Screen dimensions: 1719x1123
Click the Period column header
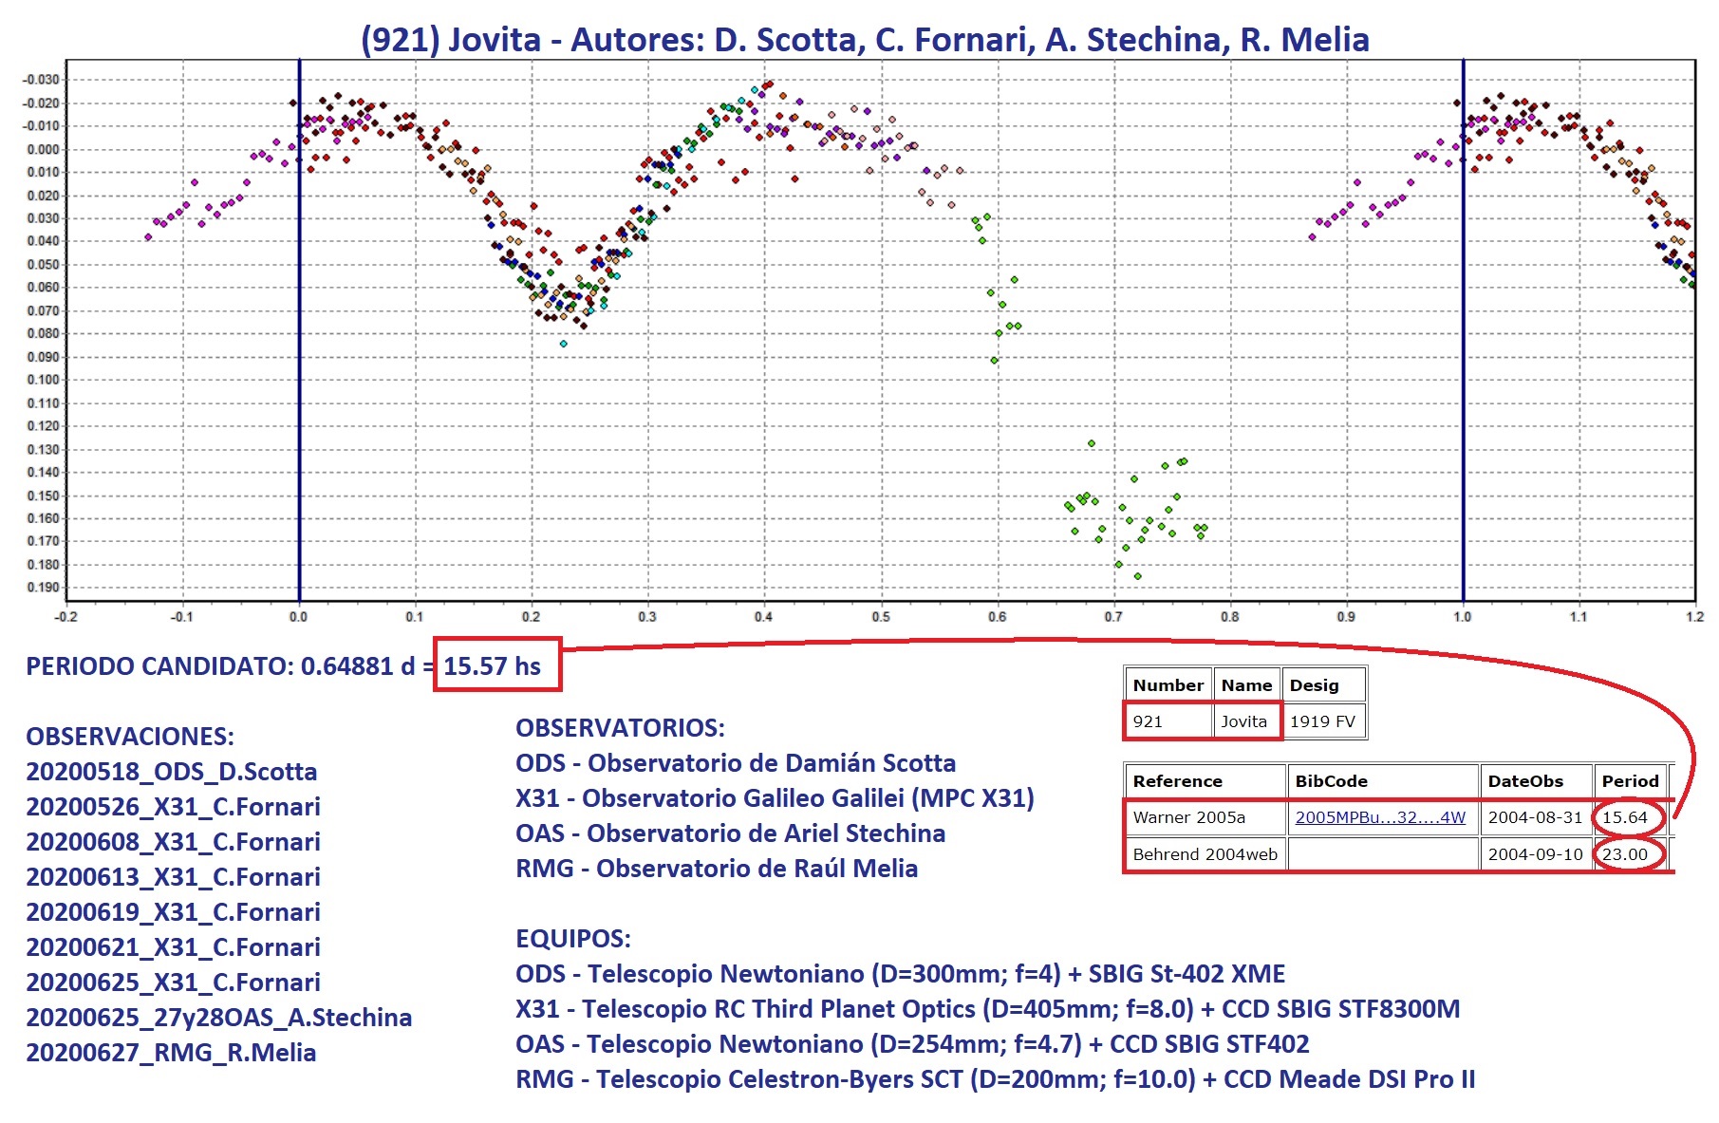click(1630, 781)
